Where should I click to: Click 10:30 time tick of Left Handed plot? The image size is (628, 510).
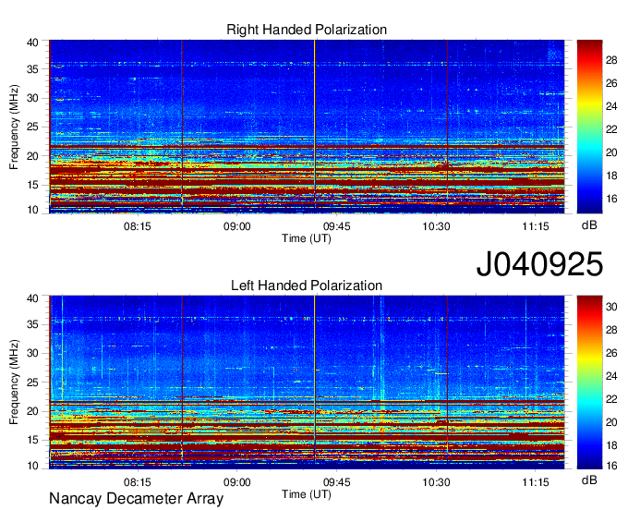click(x=436, y=482)
